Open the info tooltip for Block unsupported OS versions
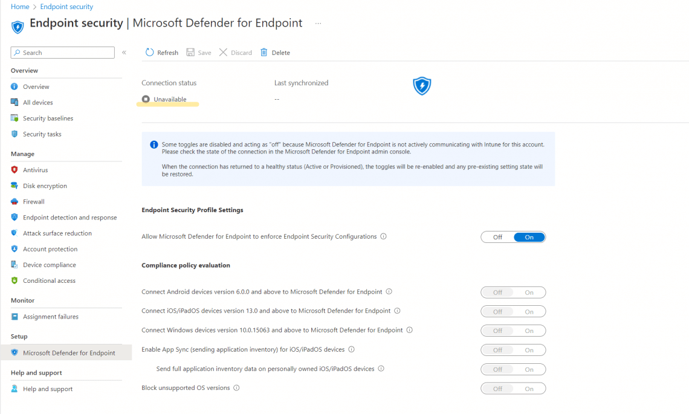689x414 pixels. click(236, 388)
